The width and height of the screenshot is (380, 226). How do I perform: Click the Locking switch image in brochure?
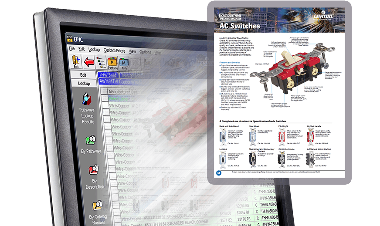point(223,159)
